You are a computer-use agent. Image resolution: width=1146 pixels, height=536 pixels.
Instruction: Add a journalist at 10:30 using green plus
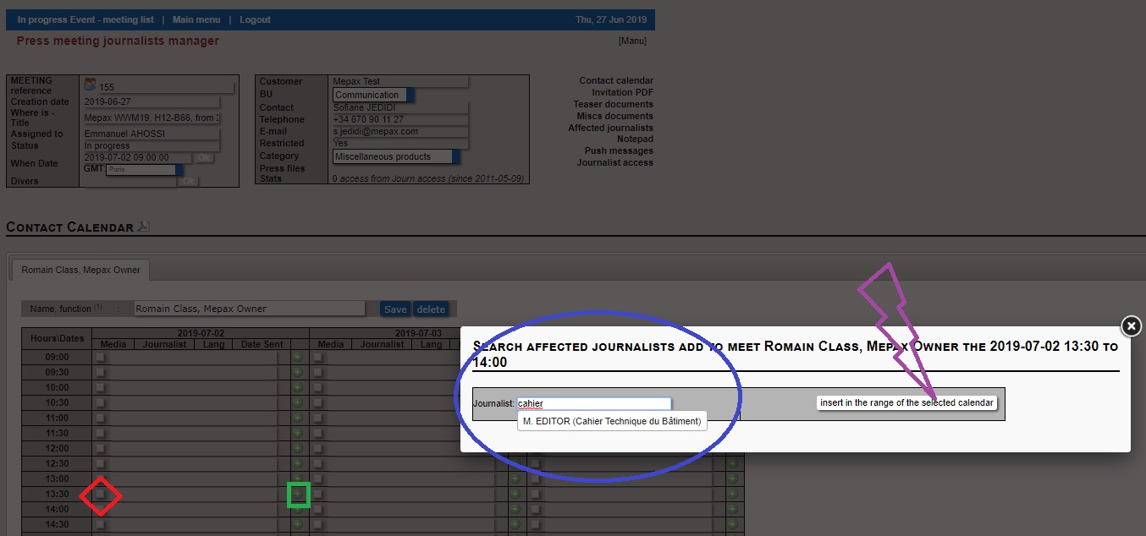[298, 403]
